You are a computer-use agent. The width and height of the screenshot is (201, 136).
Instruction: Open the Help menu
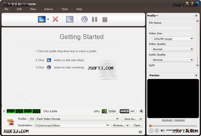(79, 9)
